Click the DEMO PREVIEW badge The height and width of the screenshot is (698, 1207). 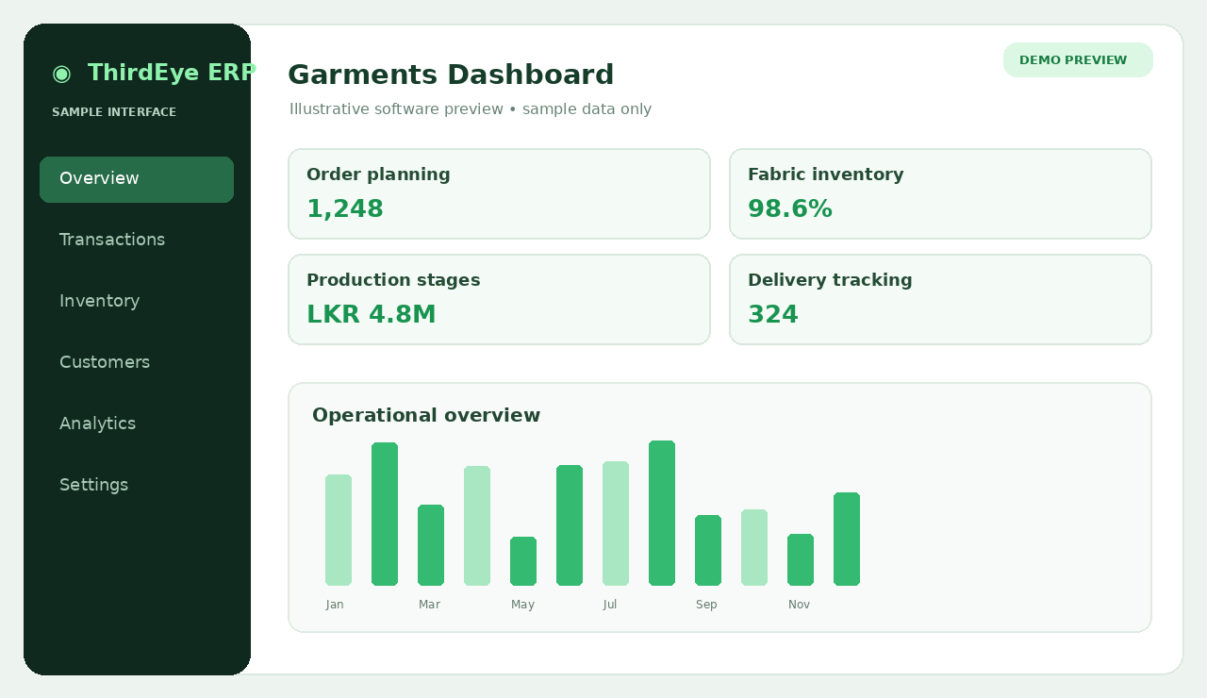1078,60
